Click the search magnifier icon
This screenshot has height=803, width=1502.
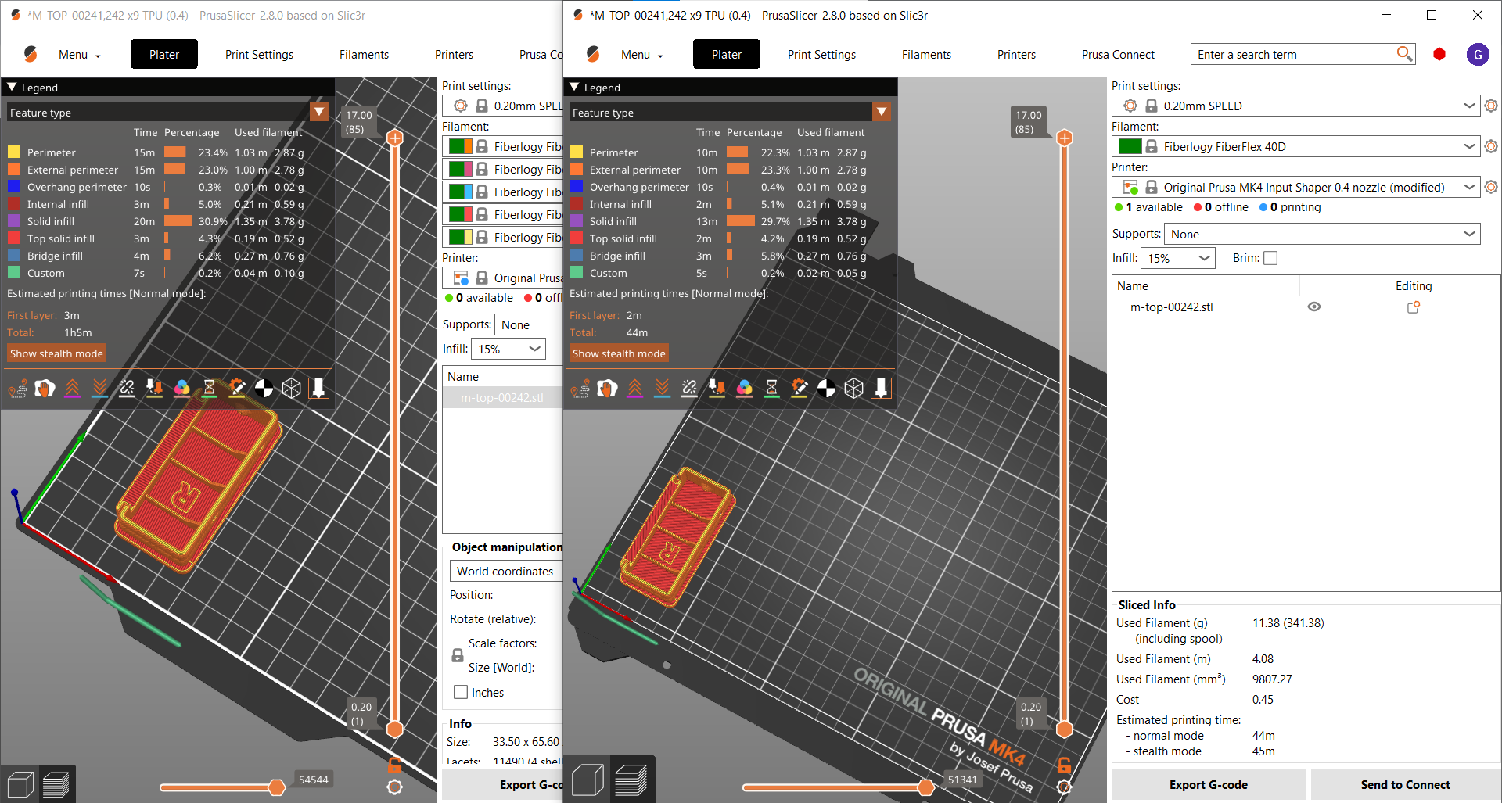pyautogui.click(x=1404, y=53)
